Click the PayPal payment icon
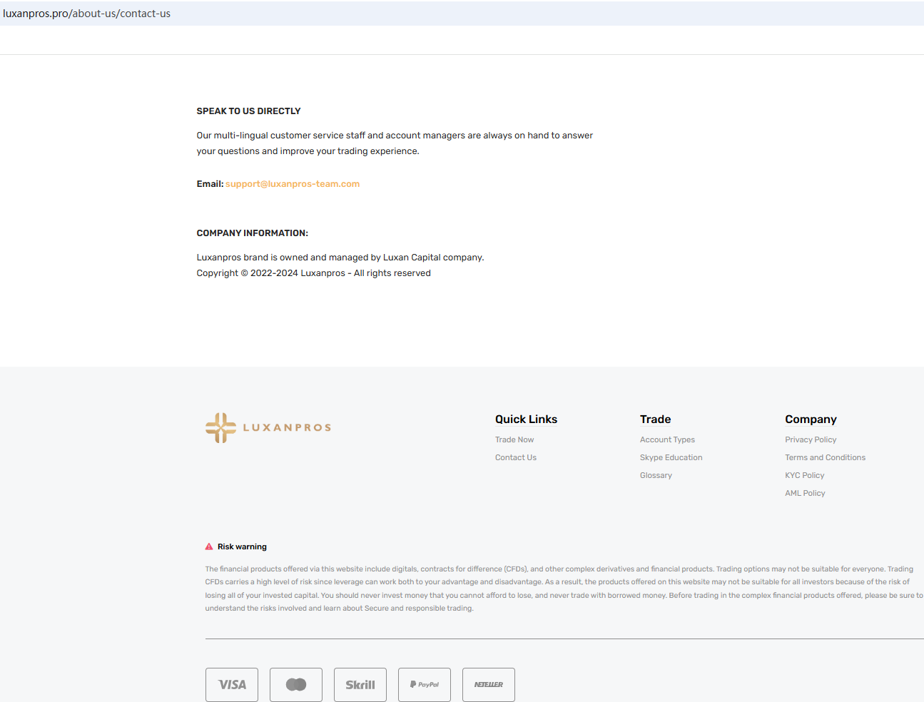The width and height of the screenshot is (924, 702). point(425,685)
